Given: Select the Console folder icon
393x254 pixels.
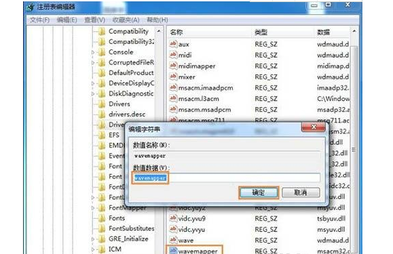Looking at the screenshot, I should click(102, 52).
